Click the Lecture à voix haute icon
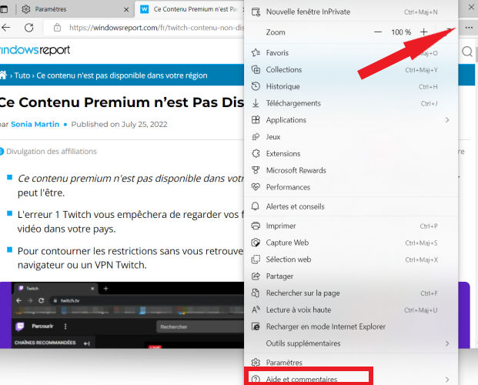The width and height of the screenshot is (478, 385). (256, 310)
